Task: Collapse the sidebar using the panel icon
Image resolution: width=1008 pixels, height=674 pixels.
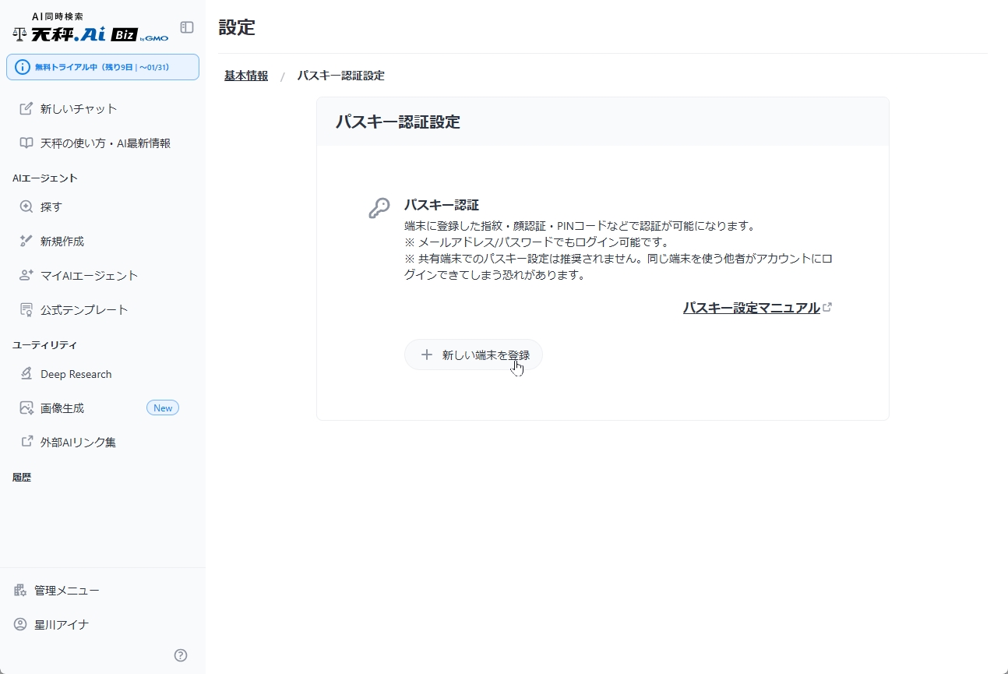Action: coord(186,26)
